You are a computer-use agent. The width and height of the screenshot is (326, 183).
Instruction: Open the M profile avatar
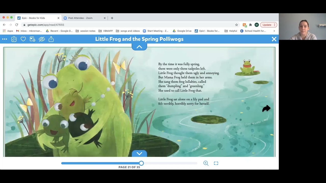click(256, 25)
